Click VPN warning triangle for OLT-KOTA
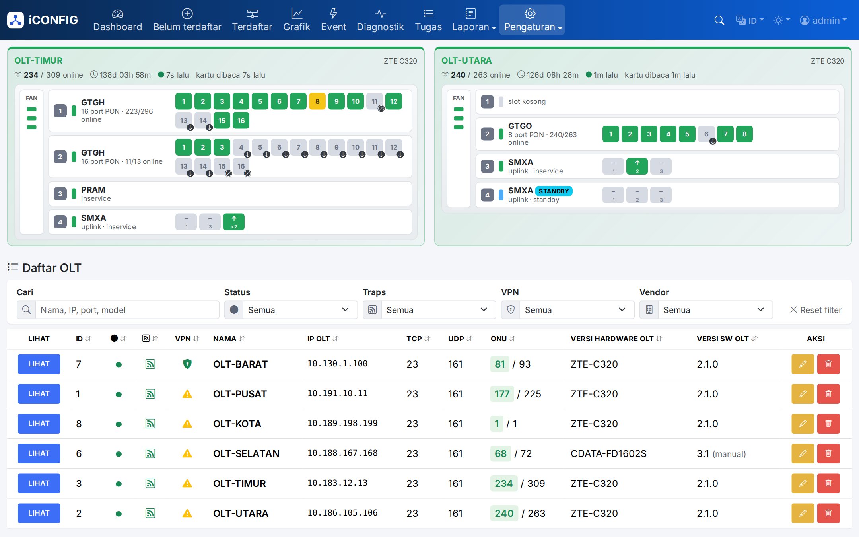The width and height of the screenshot is (859, 537). click(187, 424)
